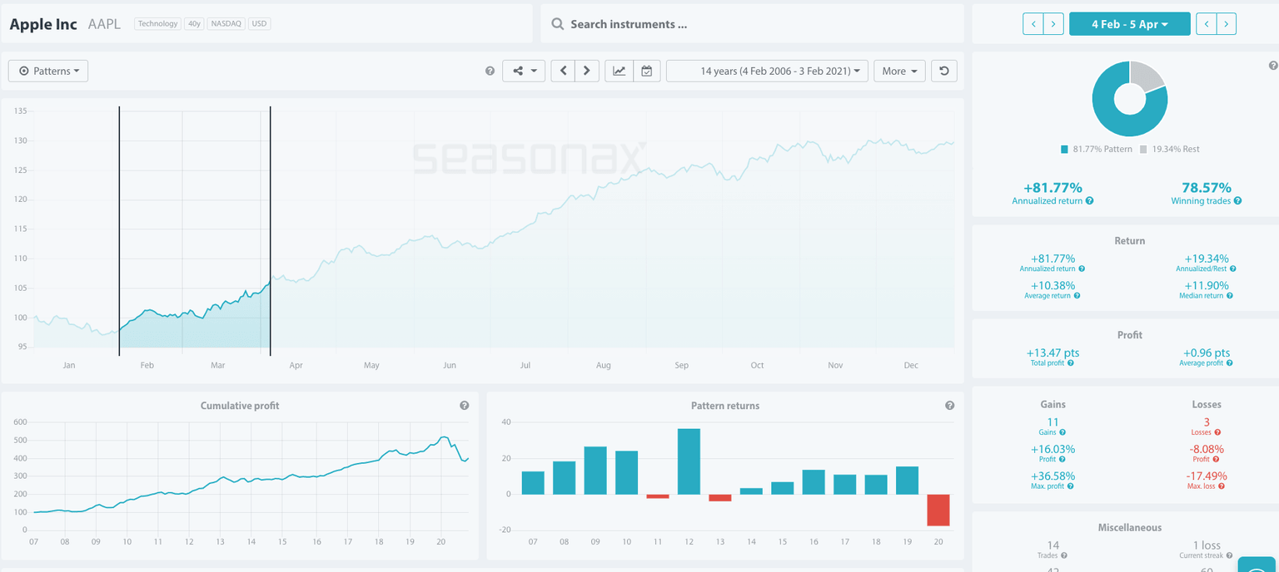This screenshot has height=572, width=1279.
Task: Open the calendar check icon
Action: pyautogui.click(x=646, y=71)
